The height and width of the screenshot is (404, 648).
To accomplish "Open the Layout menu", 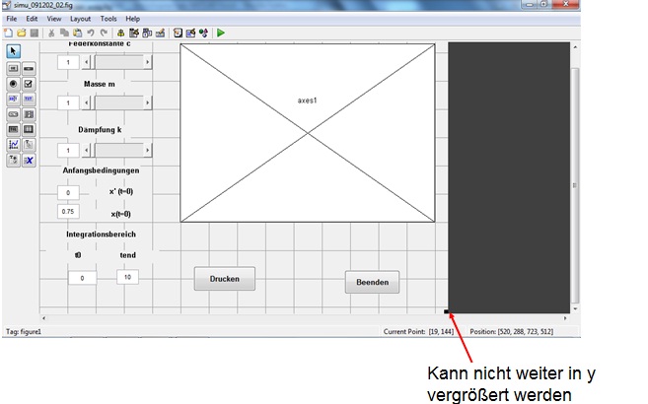I will (x=80, y=19).
